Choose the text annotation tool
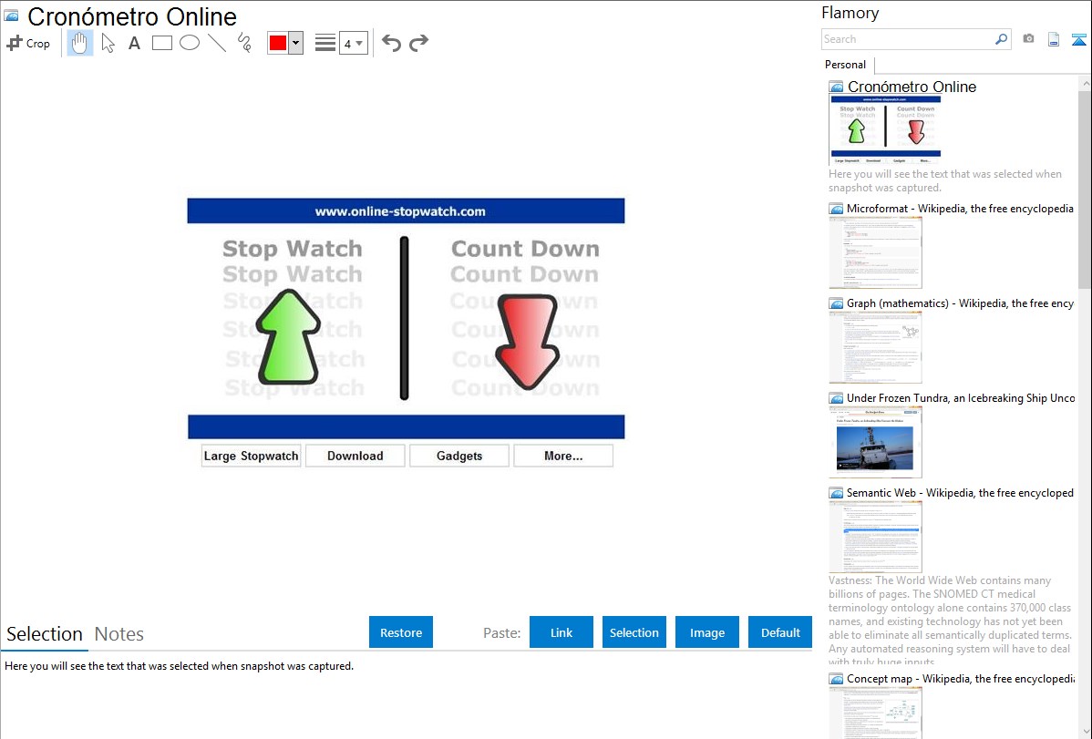Screen dimensions: 1092x739 pos(134,43)
